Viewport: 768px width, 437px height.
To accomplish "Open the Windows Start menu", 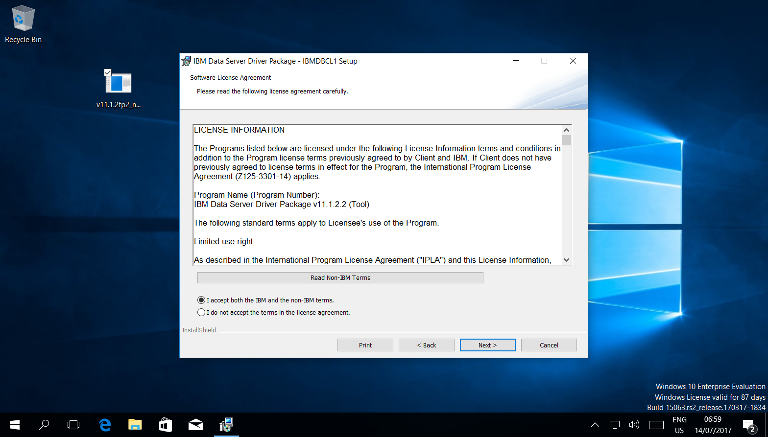I will tap(15, 425).
